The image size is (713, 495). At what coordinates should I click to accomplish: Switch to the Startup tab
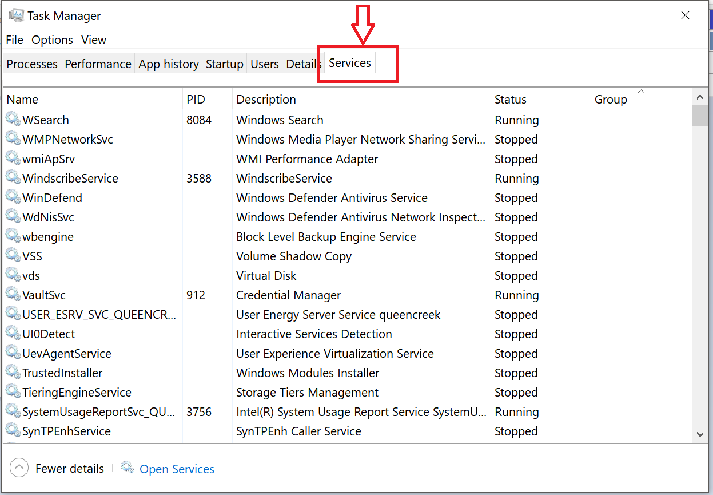pyautogui.click(x=225, y=64)
